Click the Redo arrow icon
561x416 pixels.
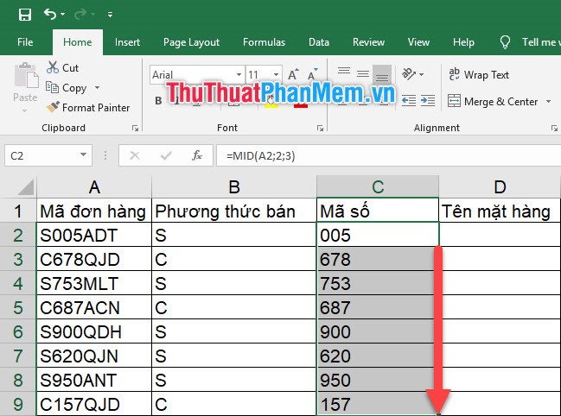[80, 15]
